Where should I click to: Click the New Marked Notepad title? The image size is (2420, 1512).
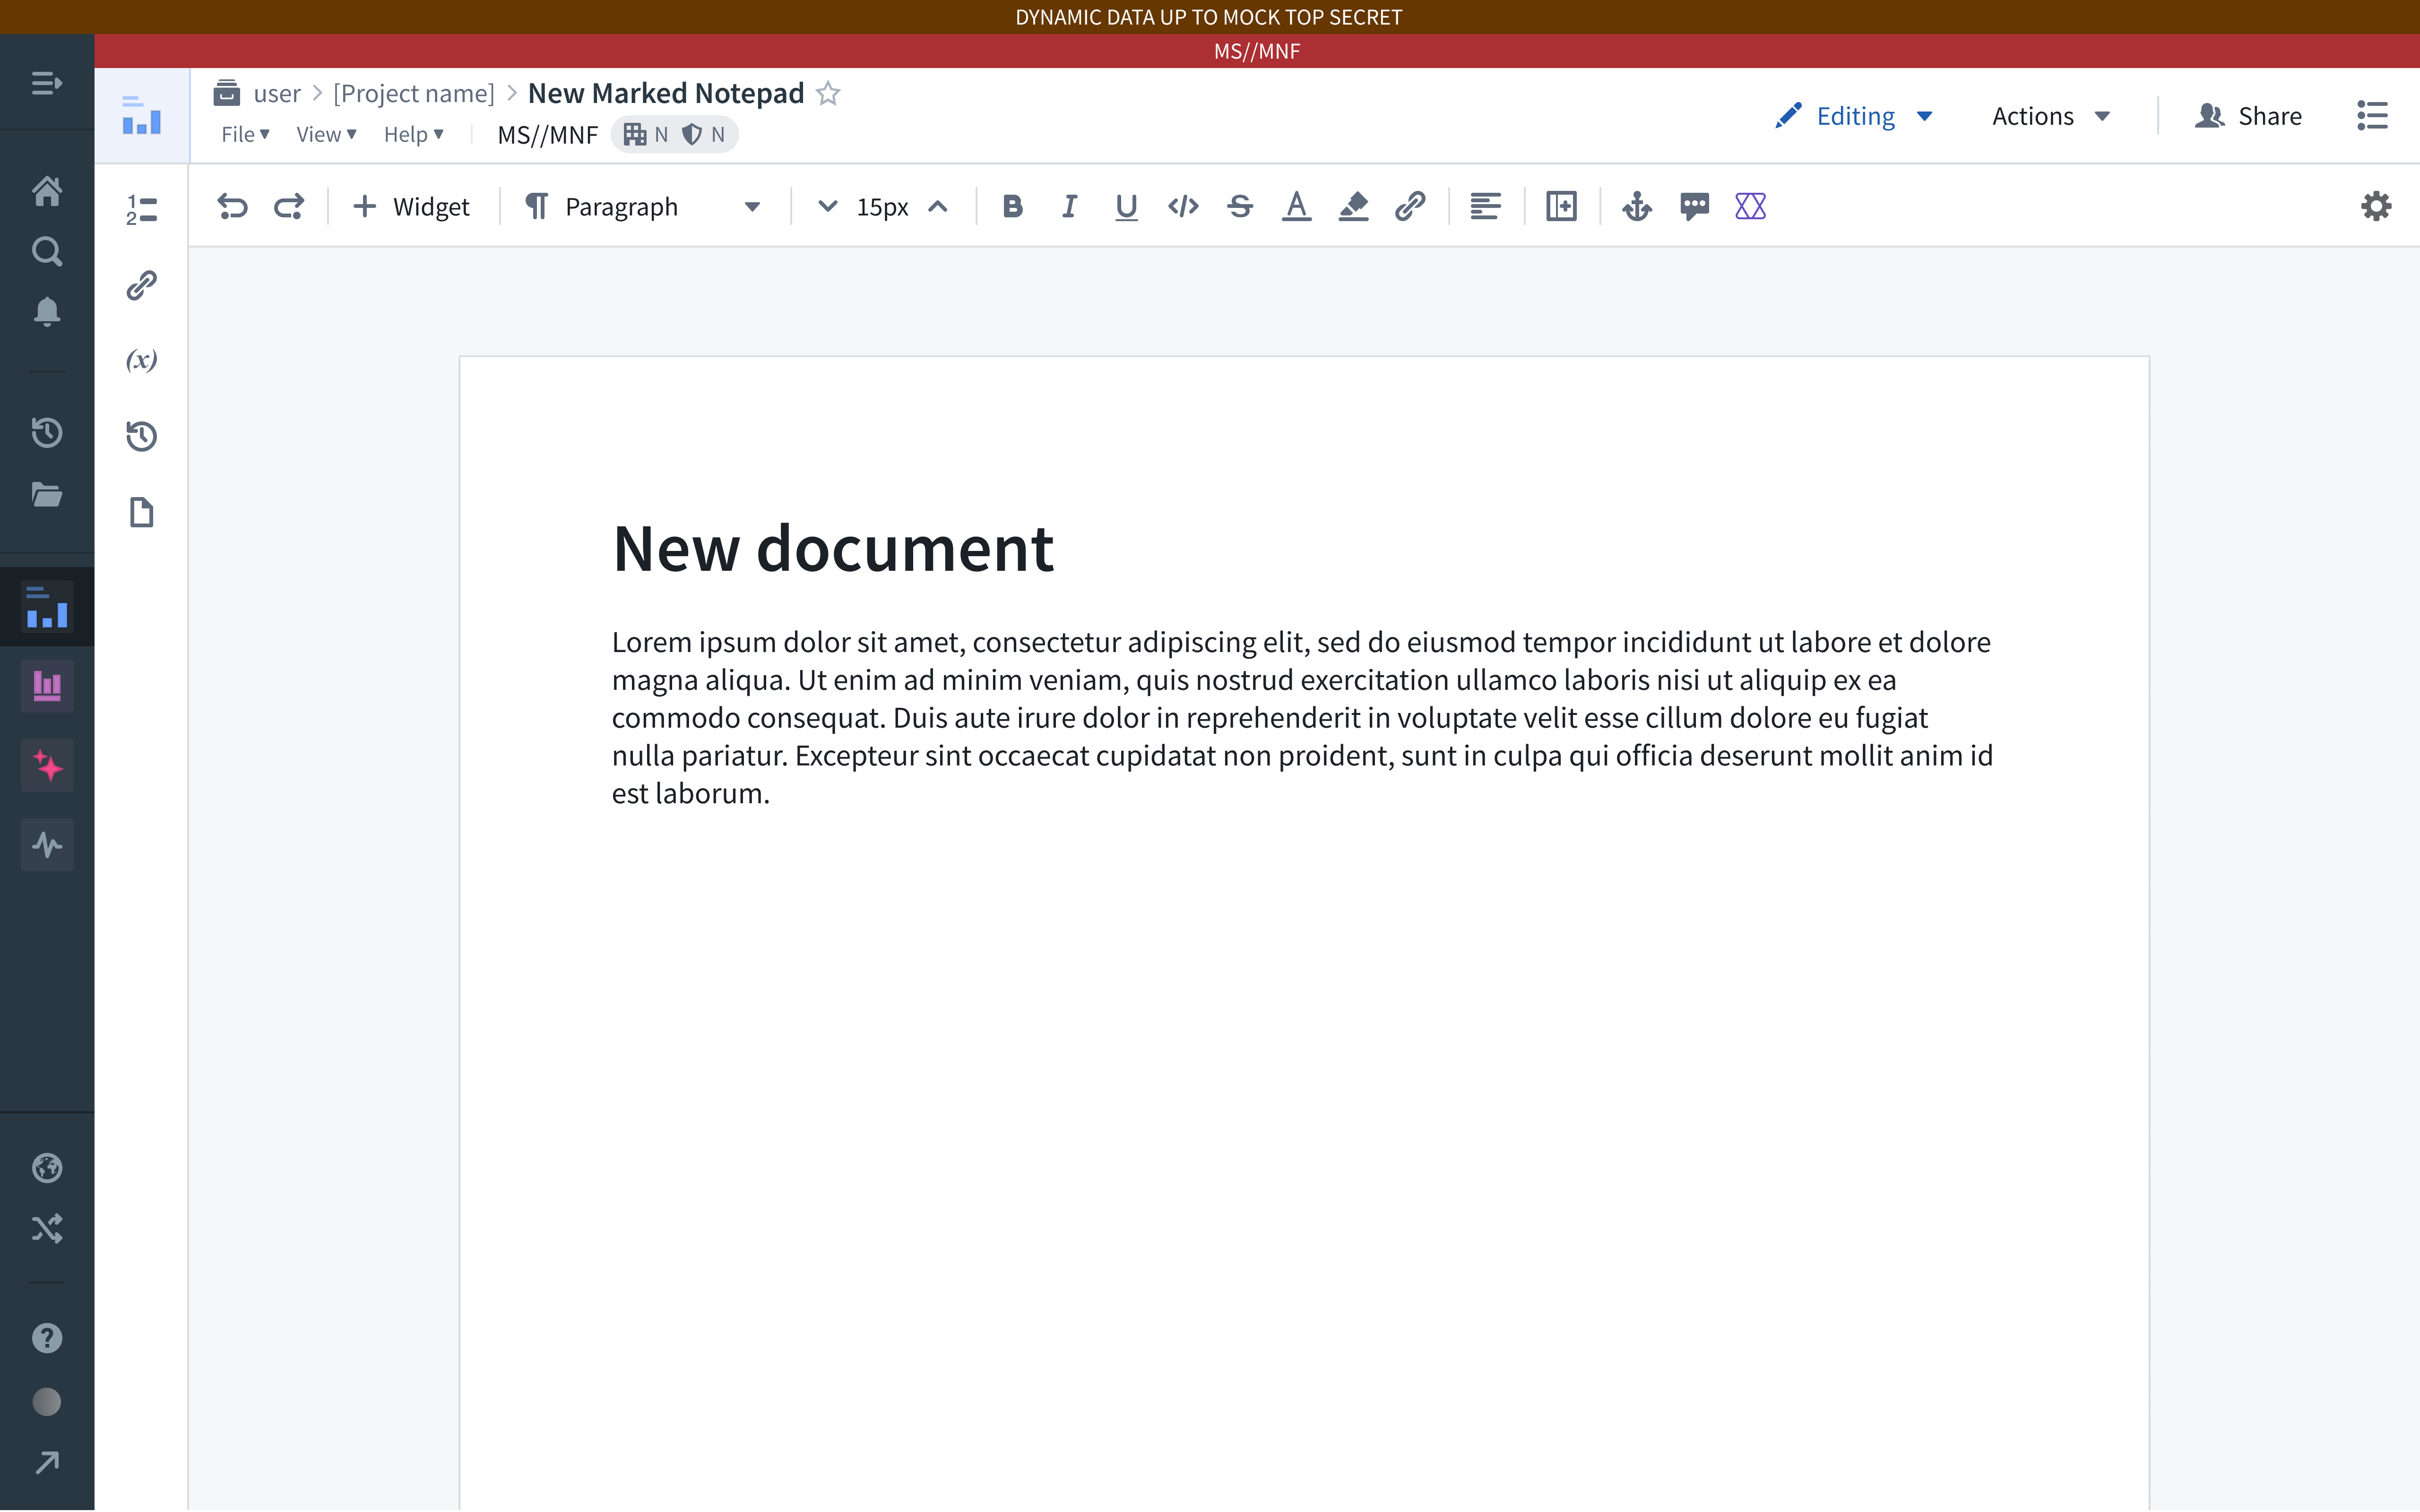(666, 93)
